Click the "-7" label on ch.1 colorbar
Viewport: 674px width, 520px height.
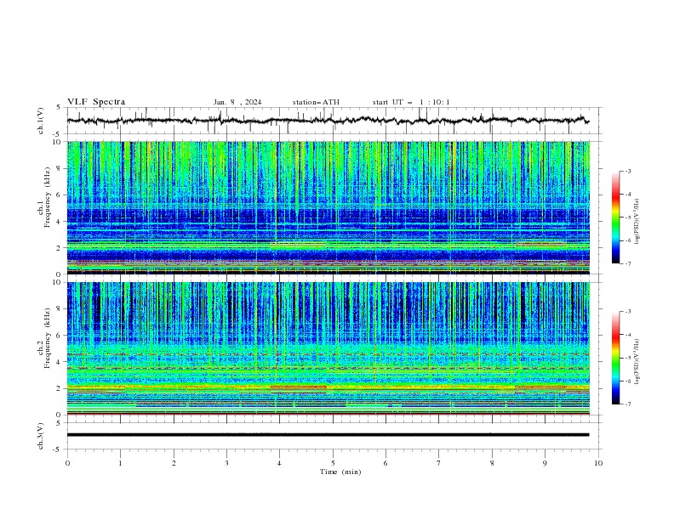point(628,263)
